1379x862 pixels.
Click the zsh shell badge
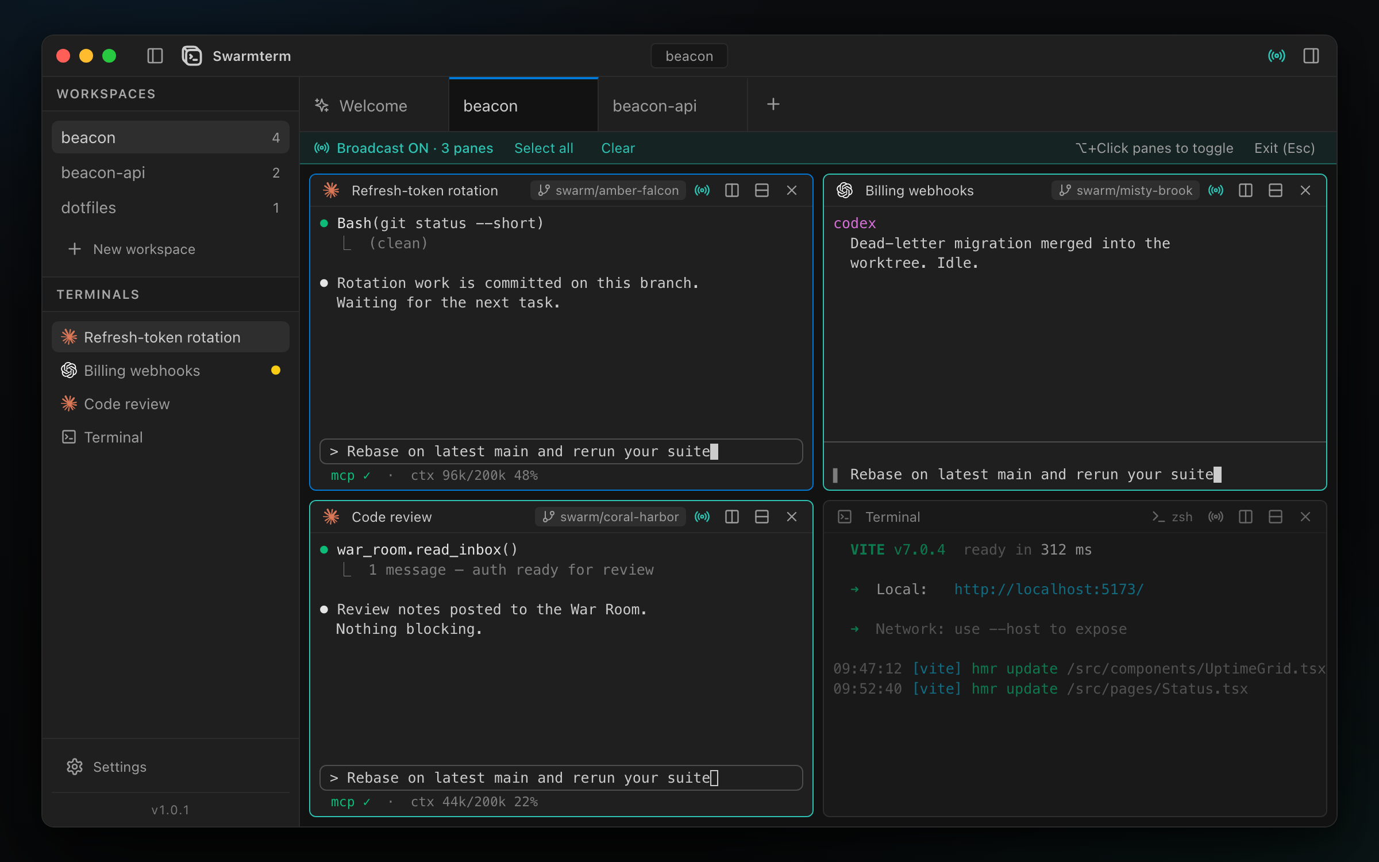[x=1173, y=517]
